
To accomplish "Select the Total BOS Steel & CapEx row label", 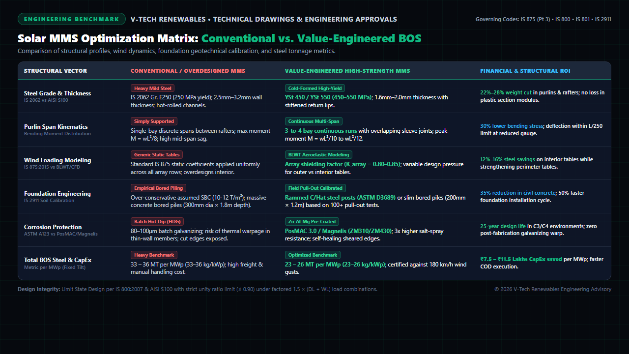I will pyautogui.click(x=58, y=261).
